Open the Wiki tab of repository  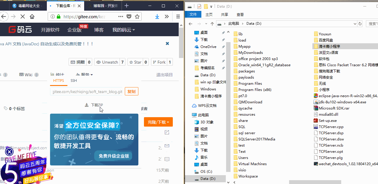29,75
